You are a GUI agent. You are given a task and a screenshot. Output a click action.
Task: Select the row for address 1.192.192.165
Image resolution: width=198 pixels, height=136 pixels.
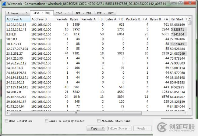tap(97, 24)
